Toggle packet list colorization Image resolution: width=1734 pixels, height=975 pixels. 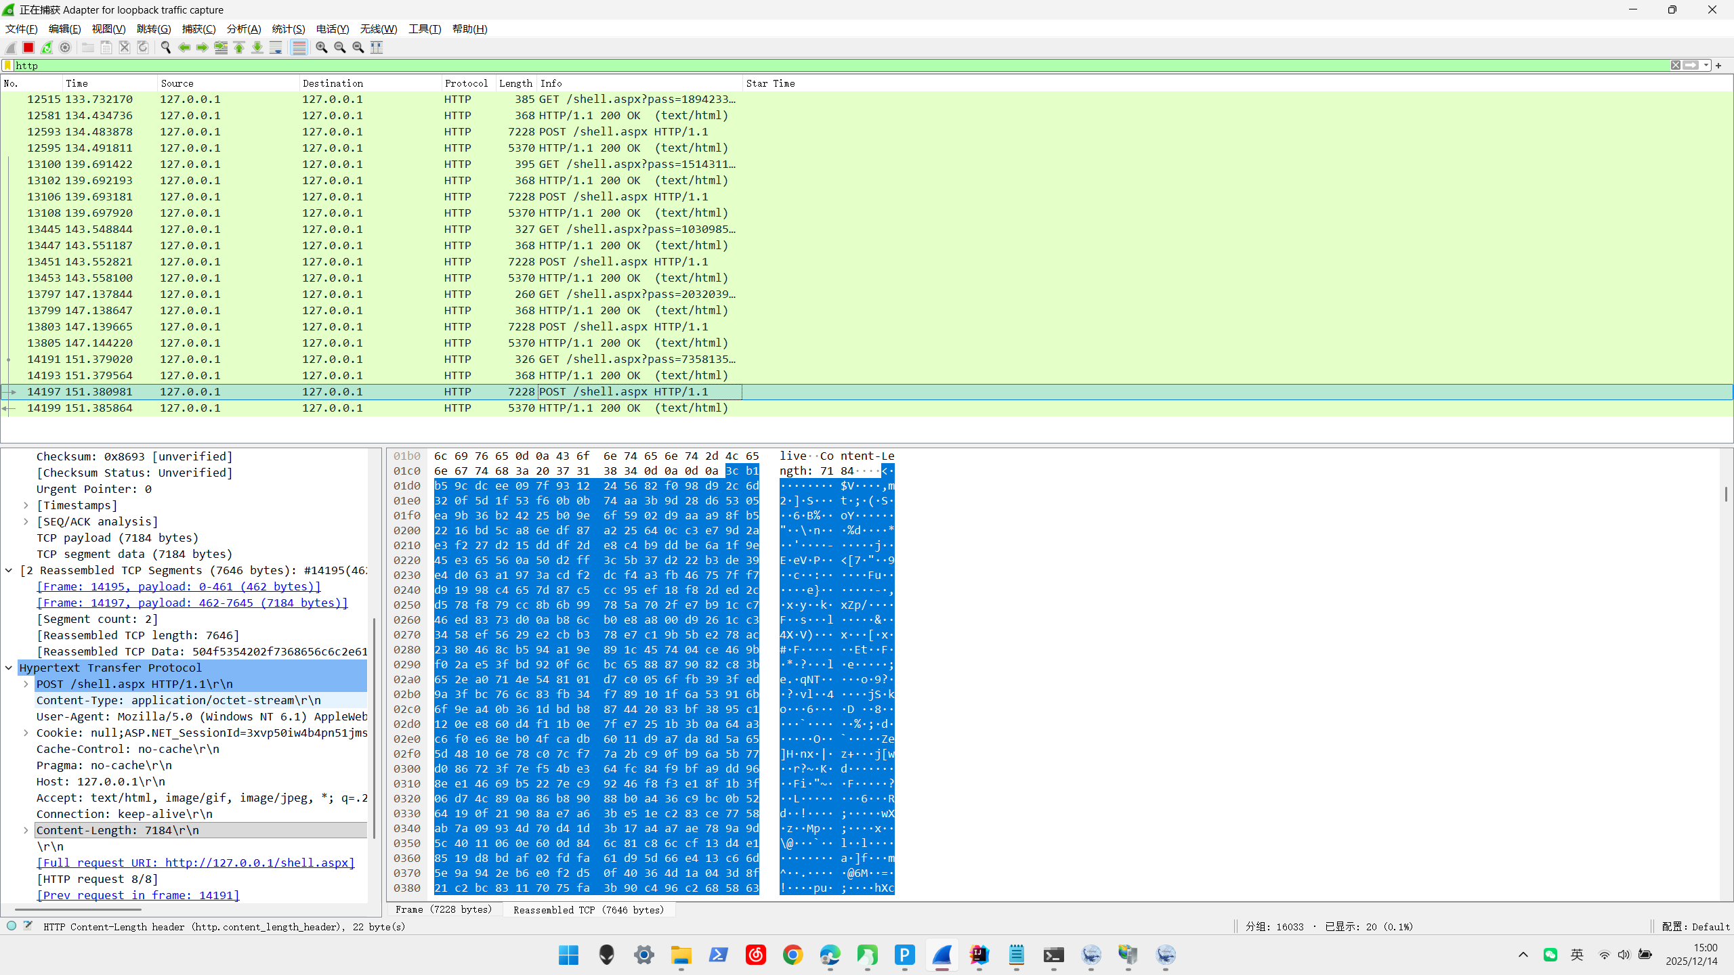tap(299, 47)
